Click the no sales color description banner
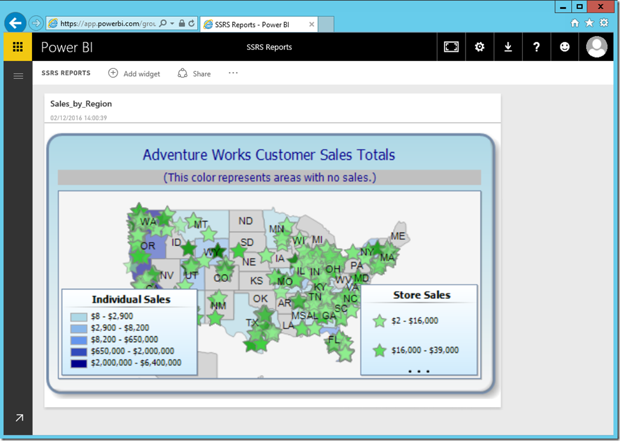The width and height of the screenshot is (620, 441). coord(269,178)
